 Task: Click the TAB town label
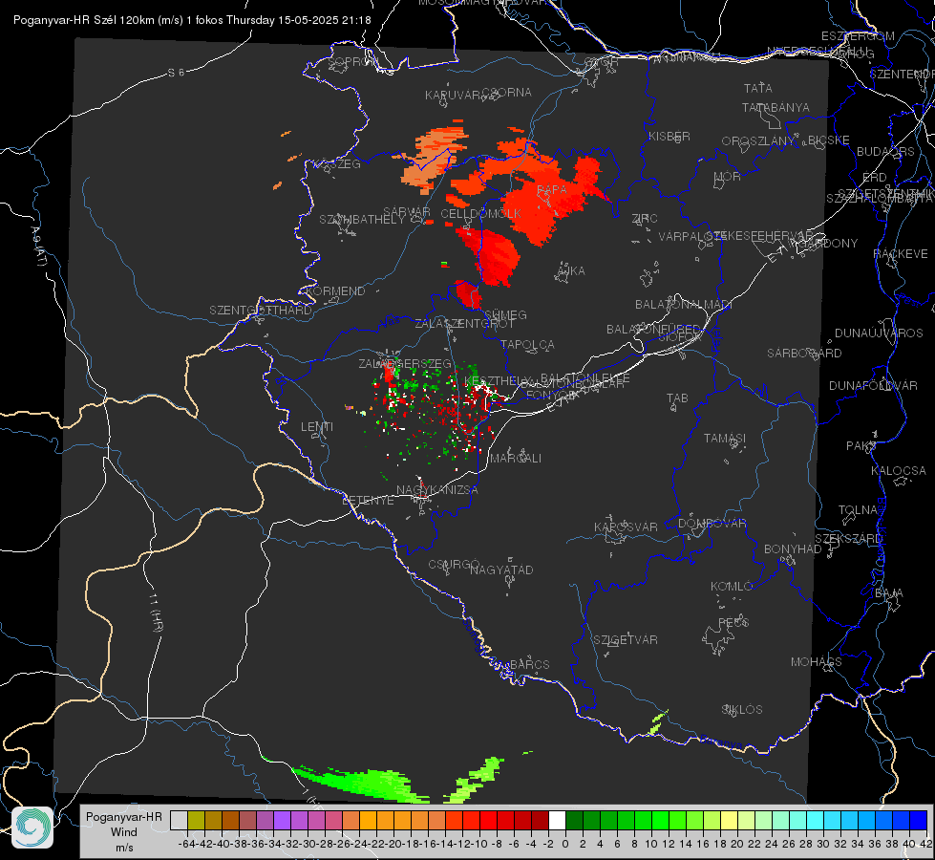click(x=677, y=398)
